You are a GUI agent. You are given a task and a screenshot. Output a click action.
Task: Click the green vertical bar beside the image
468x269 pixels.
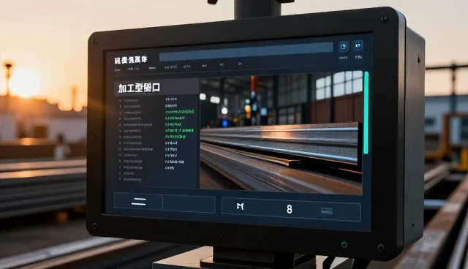[x=366, y=113]
